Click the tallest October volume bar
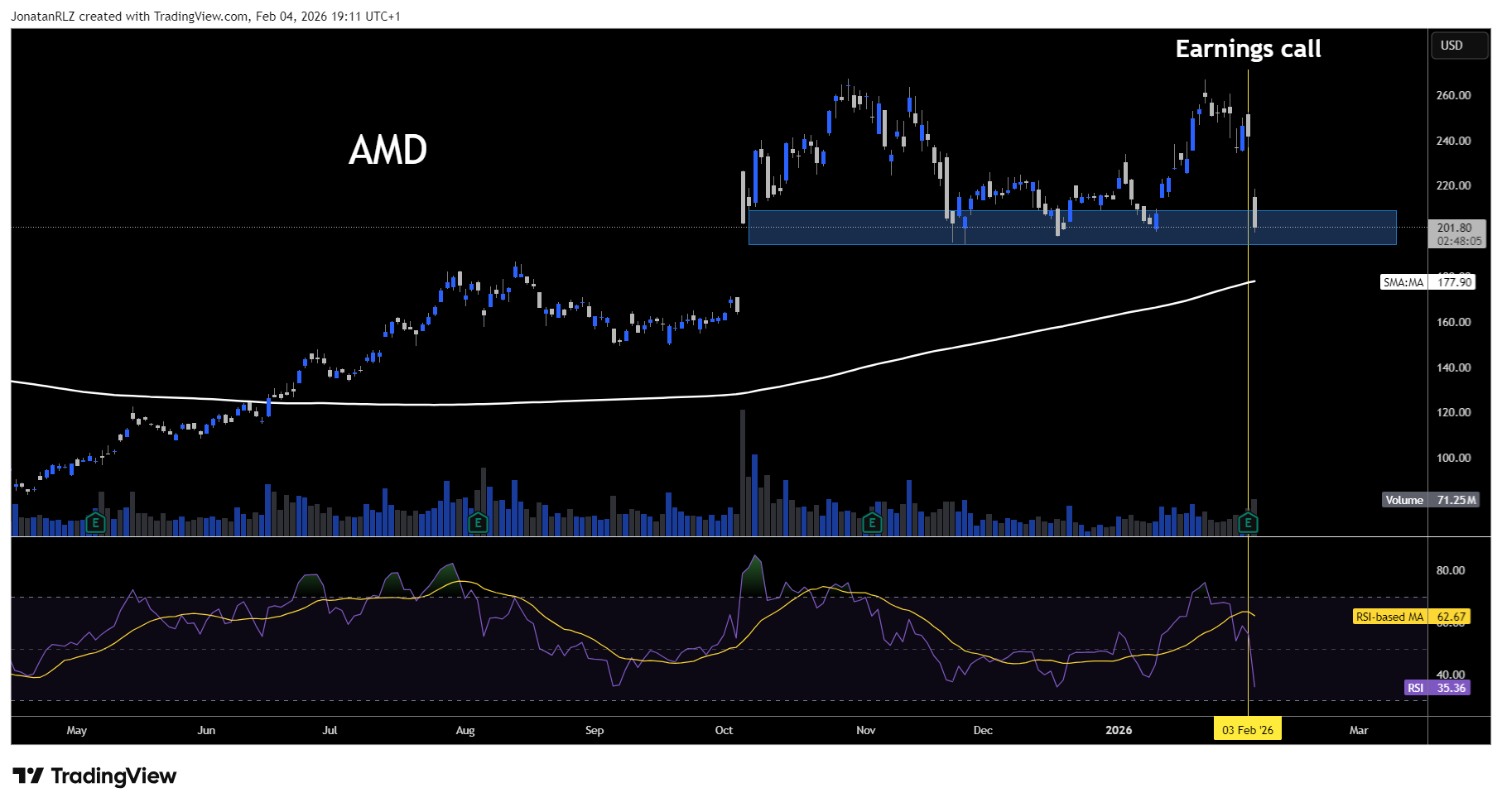This screenshot has width=1502, height=807. click(x=743, y=472)
